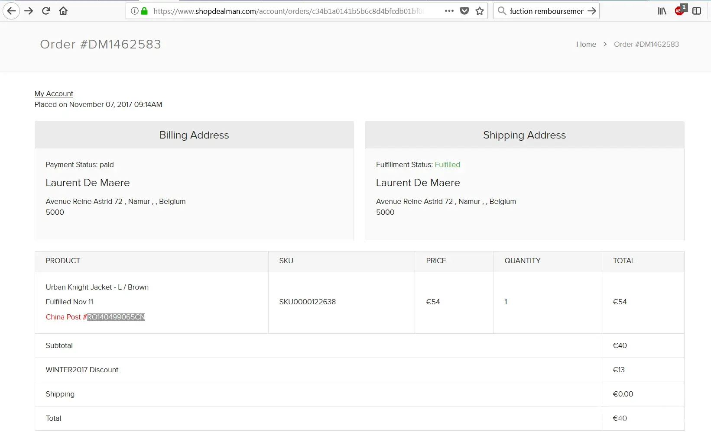Open the Adblock extension icon
Viewport: 711px width, 432px height.
pyautogui.click(x=680, y=11)
